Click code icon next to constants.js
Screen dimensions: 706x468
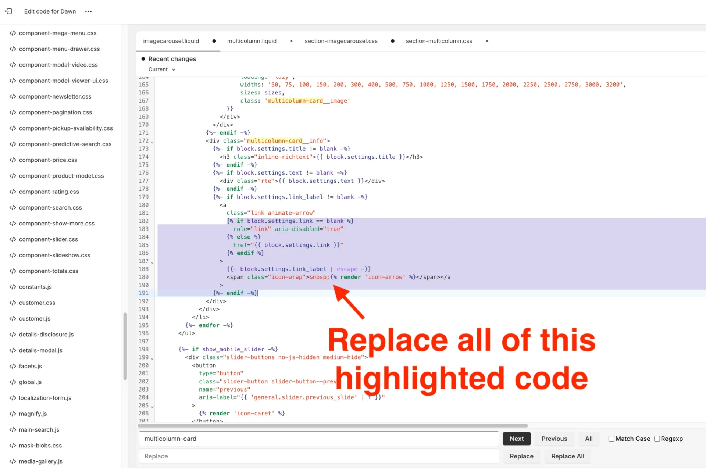13,287
